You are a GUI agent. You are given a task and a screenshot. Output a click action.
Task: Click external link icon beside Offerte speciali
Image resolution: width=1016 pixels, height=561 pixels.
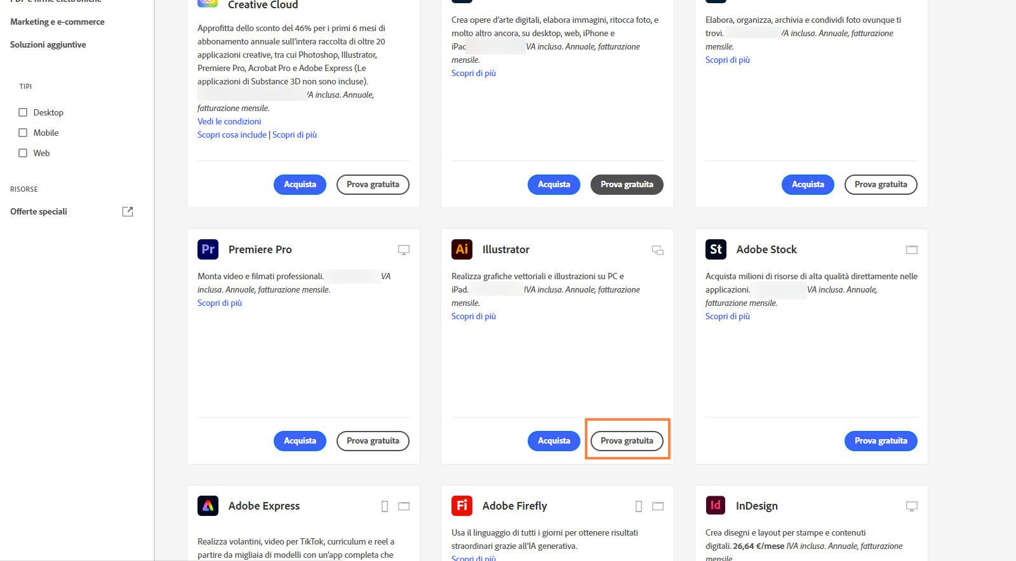pos(128,211)
